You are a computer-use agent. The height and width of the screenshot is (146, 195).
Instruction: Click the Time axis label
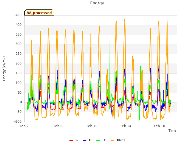[x=172, y=130]
